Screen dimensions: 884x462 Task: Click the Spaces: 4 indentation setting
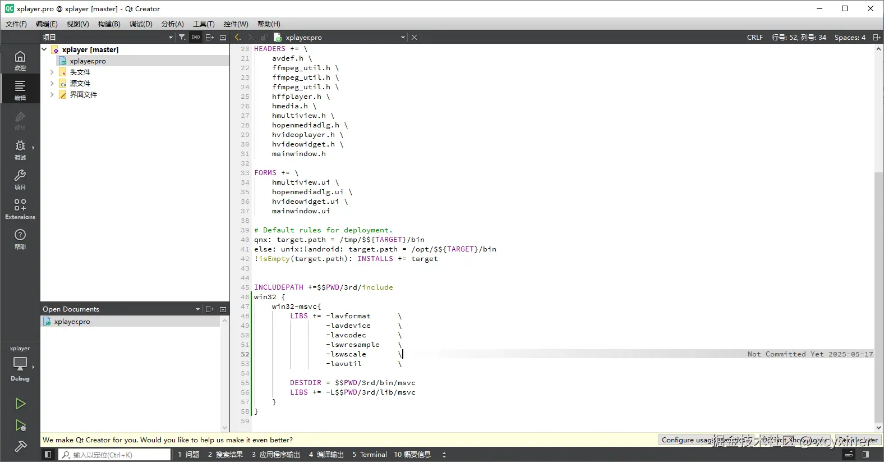[849, 38]
